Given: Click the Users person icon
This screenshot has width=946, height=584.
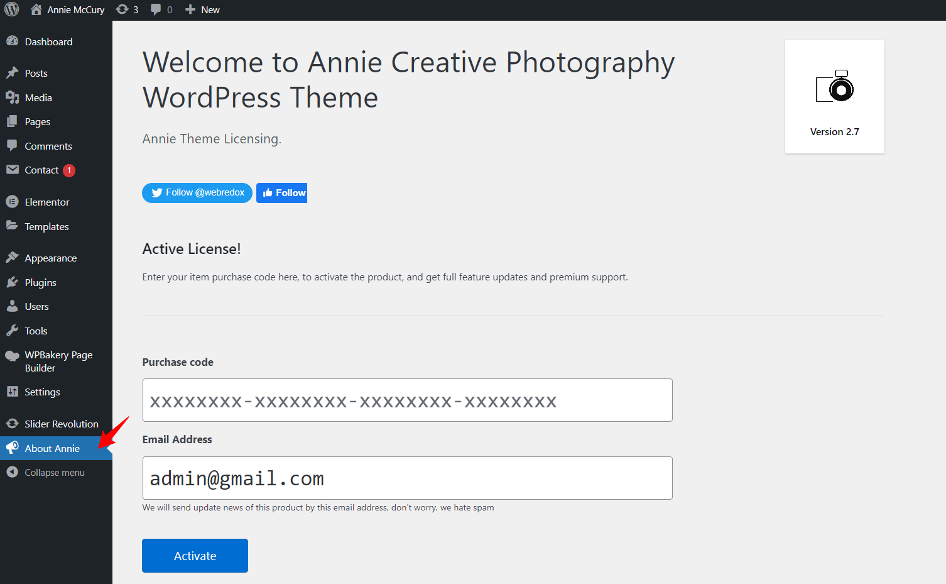Looking at the screenshot, I should tap(12, 306).
